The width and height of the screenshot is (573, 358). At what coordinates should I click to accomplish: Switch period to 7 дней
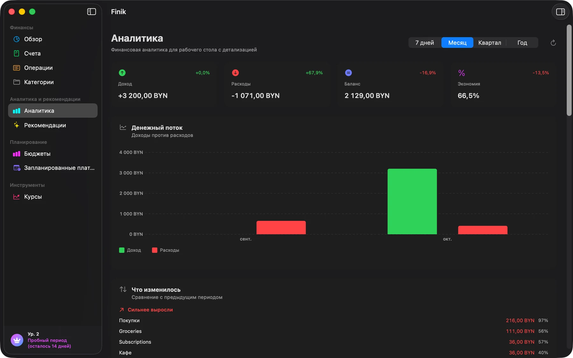[x=425, y=43]
